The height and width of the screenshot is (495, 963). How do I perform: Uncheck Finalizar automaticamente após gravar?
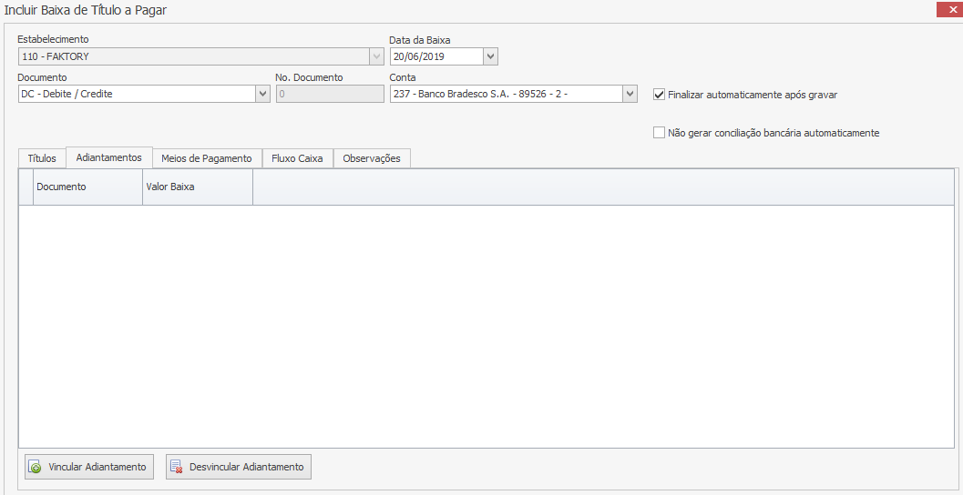[660, 94]
